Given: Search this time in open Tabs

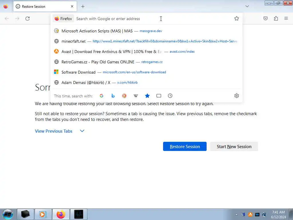Looking at the screenshot, I should 159,96.
